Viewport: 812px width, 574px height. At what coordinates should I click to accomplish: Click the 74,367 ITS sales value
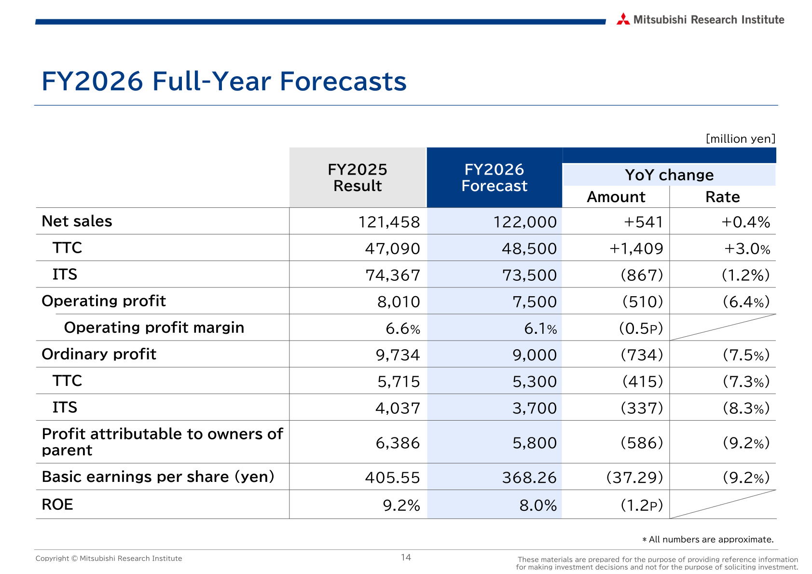pos(392,275)
